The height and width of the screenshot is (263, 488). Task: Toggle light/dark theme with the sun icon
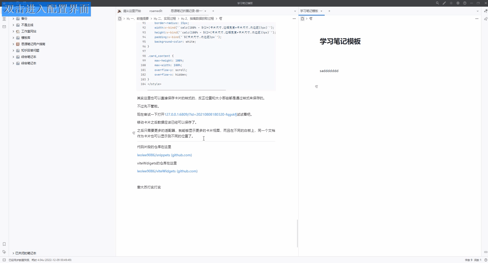pyautogui.click(x=451, y=3)
